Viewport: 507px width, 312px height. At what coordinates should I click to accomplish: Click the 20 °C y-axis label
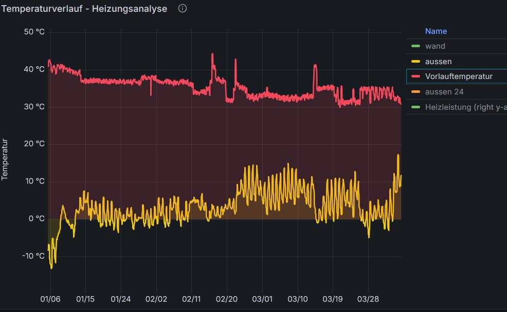[34, 144]
